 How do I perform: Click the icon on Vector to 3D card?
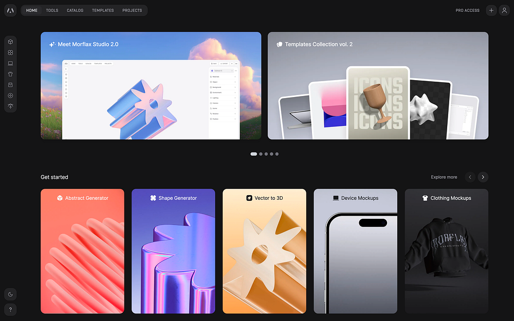pyautogui.click(x=249, y=198)
